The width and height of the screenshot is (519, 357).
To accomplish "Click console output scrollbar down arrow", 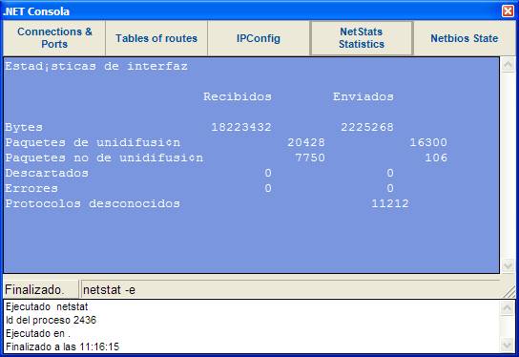I will (508, 265).
